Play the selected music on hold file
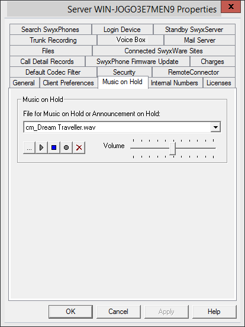The width and height of the screenshot is (245, 327). pyautogui.click(x=41, y=148)
